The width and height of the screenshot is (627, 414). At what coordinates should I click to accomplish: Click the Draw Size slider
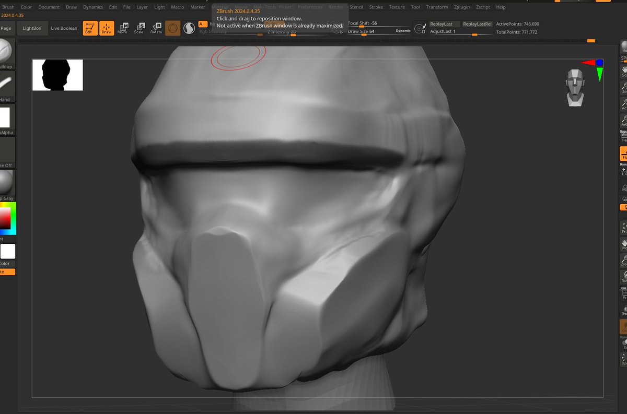pyautogui.click(x=380, y=31)
